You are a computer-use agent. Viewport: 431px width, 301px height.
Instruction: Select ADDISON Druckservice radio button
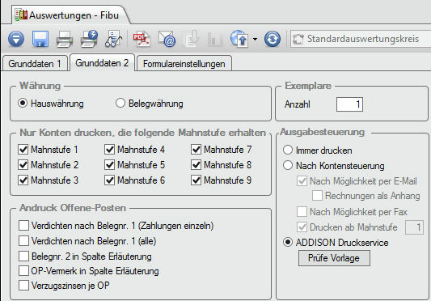click(288, 243)
